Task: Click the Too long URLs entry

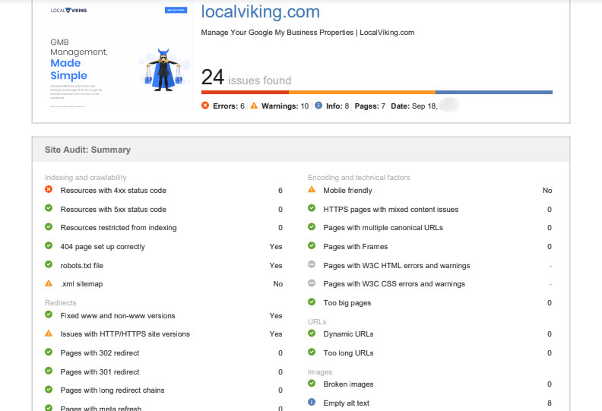Action: coord(348,353)
